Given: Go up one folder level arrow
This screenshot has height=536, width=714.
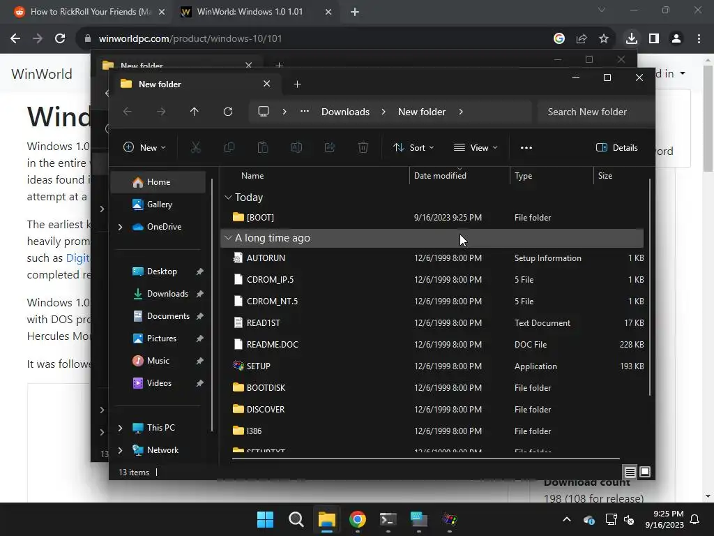Looking at the screenshot, I should pyautogui.click(x=194, y=112).
